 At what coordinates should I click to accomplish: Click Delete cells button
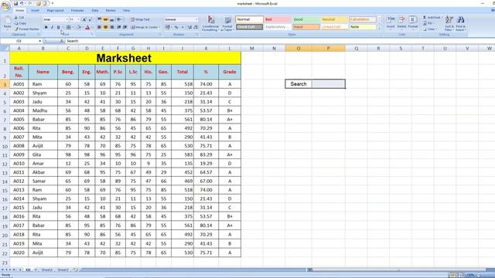pos(401,22)
